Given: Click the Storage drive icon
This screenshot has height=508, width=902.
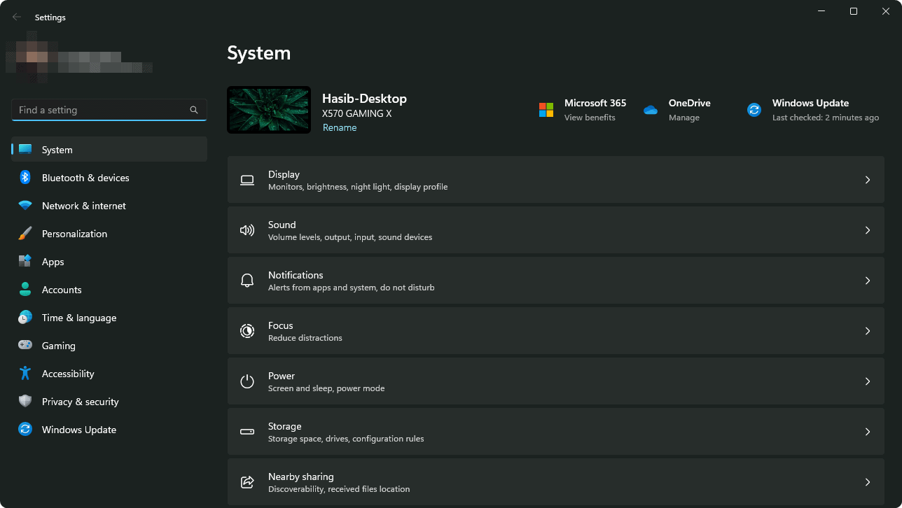Looking at the screenshot, I should (247, 431).
